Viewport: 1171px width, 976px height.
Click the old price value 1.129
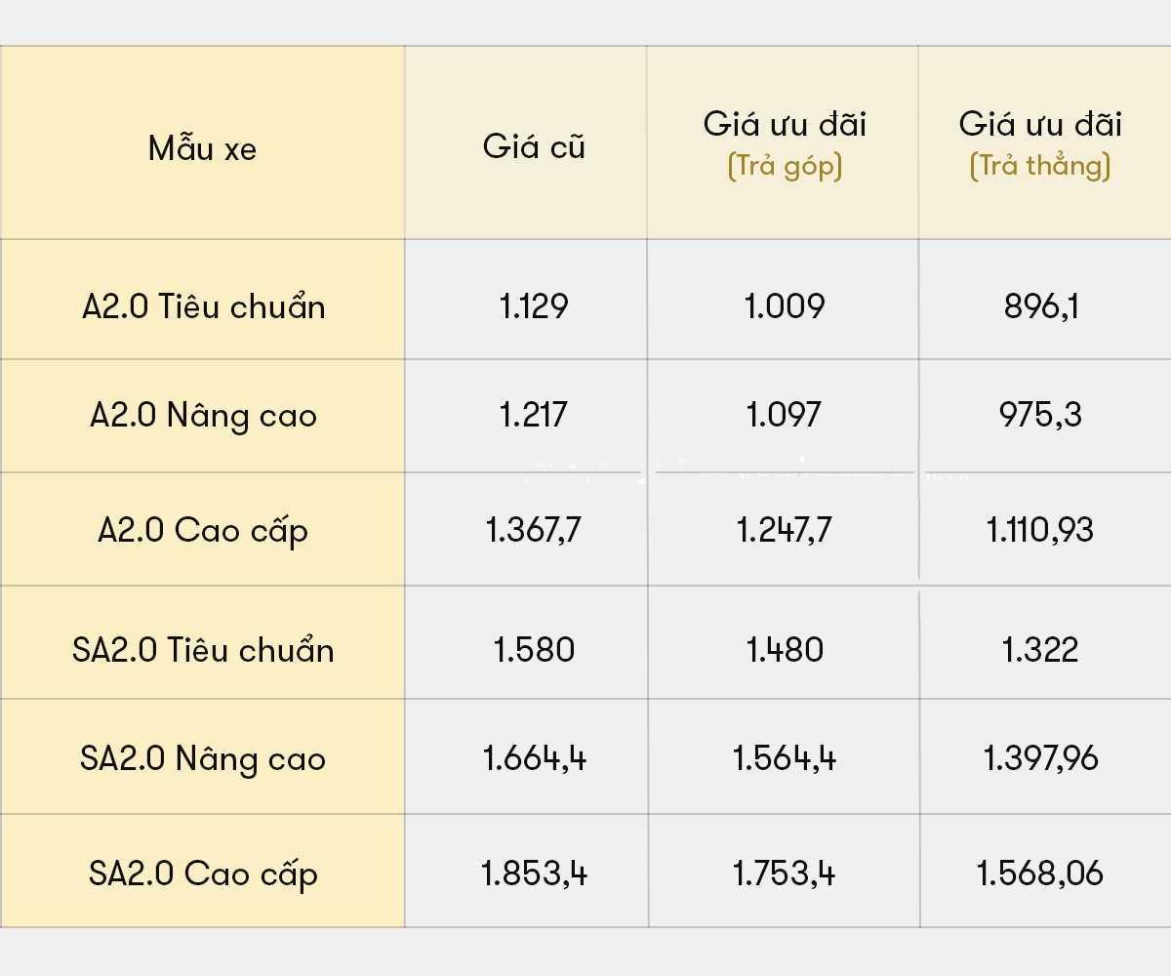point(534,306)
